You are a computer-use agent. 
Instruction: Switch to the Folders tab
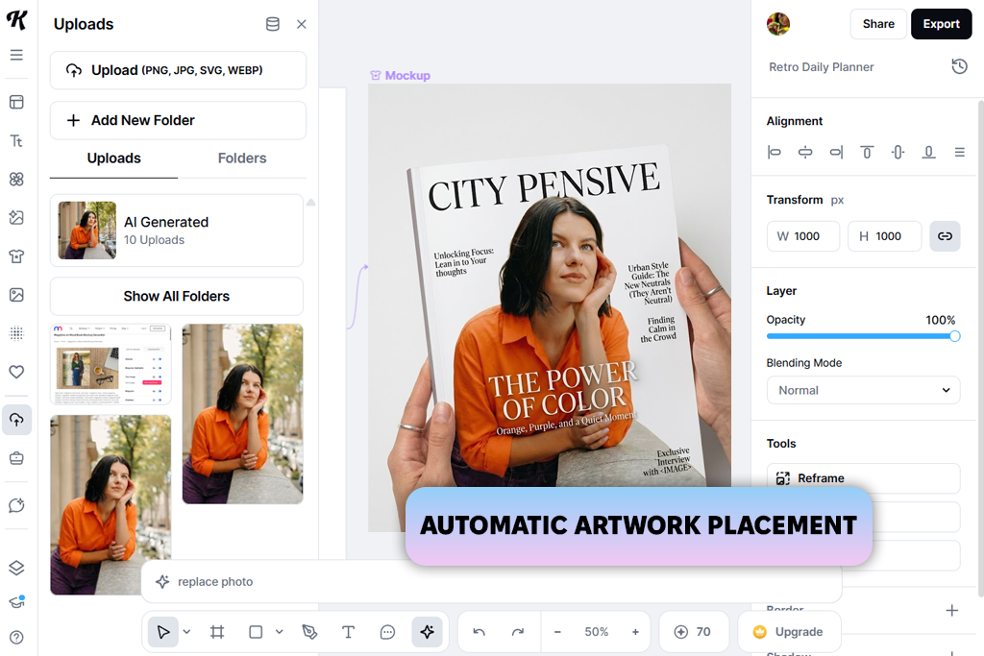[242, 158]
